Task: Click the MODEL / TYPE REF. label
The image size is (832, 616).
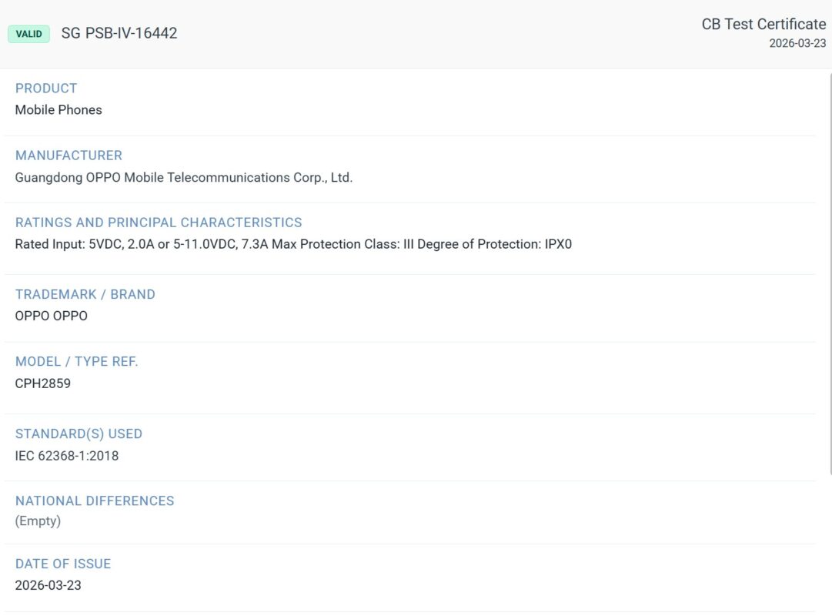Action: point(76,362)
